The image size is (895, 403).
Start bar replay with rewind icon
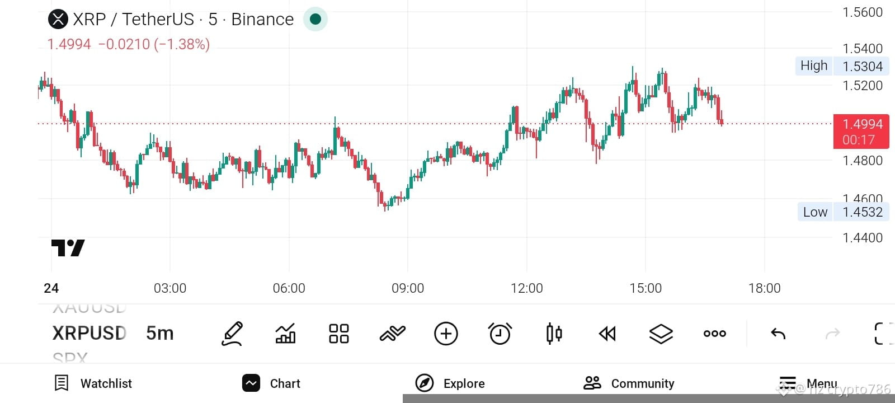[607, 334]
